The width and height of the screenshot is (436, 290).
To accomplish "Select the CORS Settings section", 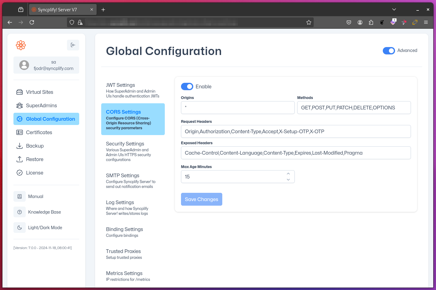I will tap(133, 119).
